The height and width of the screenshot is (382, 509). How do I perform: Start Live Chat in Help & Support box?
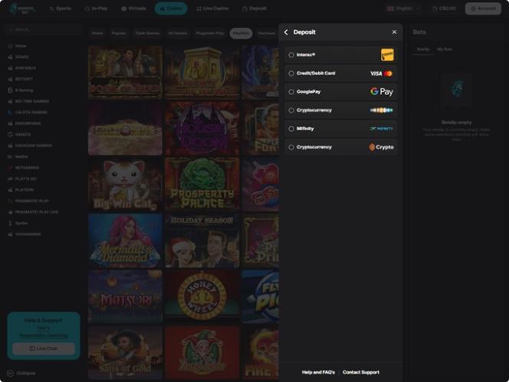coord(44,348)
